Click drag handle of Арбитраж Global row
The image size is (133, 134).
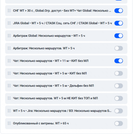(9, 36)
